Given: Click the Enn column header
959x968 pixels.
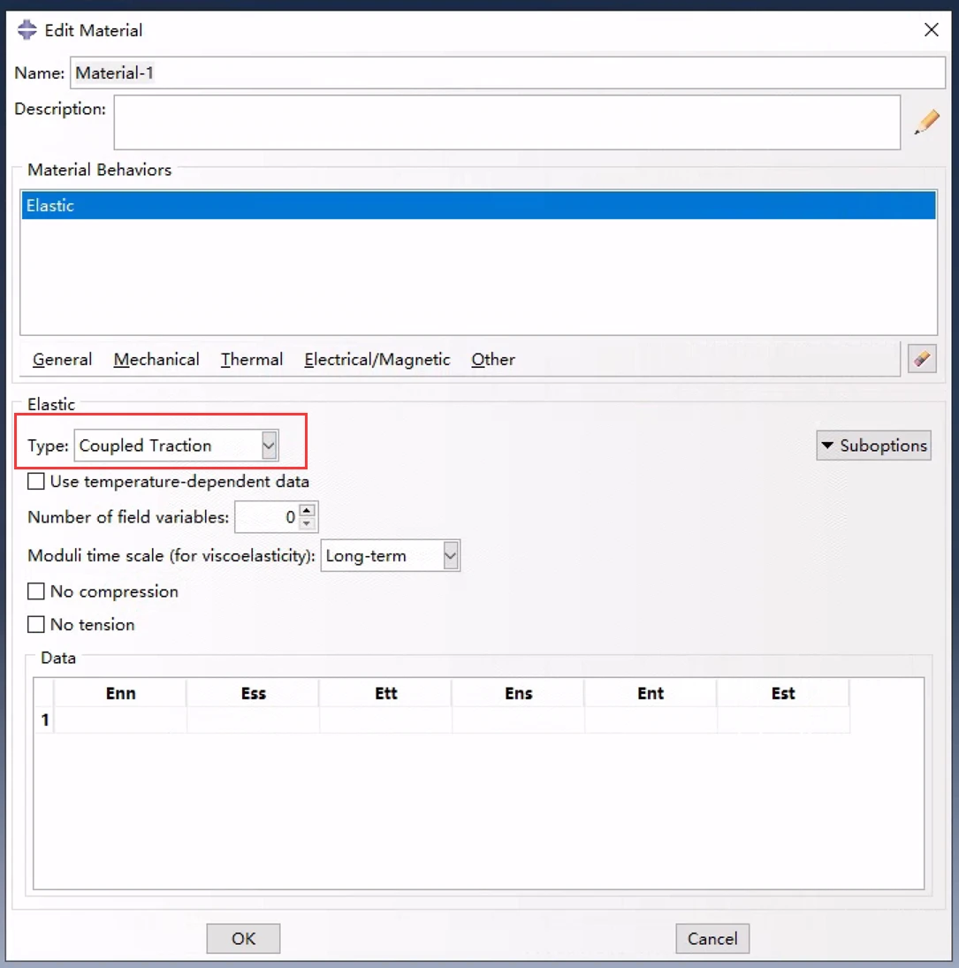Looking at the screenshot, I should pyautogui.click(x=120, y=693).
